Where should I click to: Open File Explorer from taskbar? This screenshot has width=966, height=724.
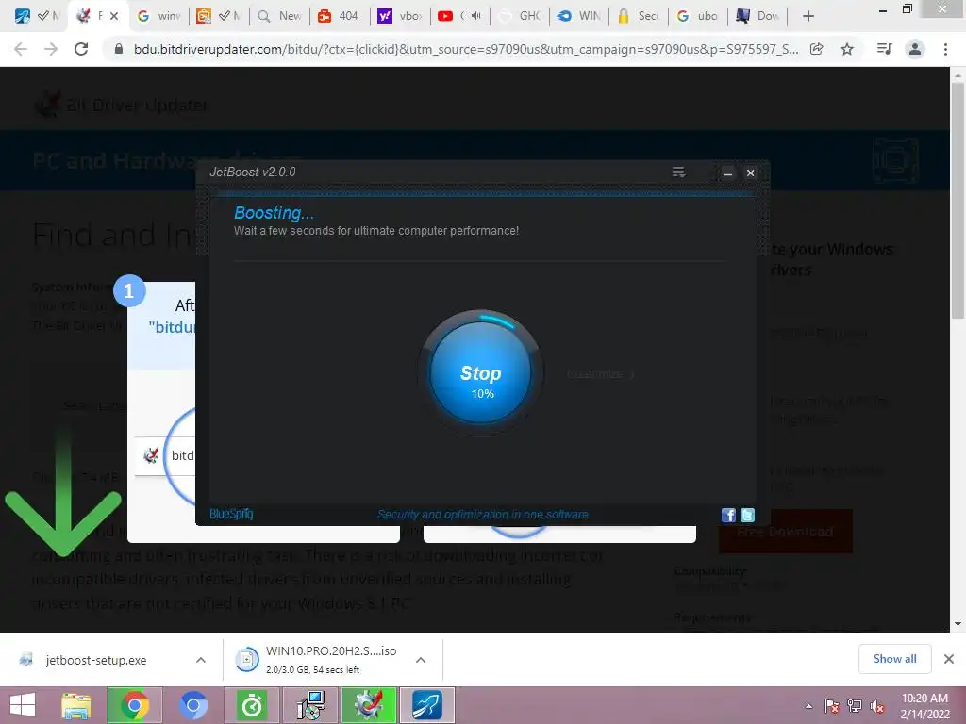[x=75, y=705]
